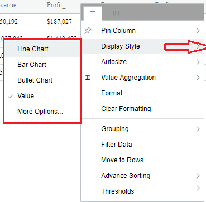Screen dimensions: 206x202
Task: Click the sigma icon beside Value Aggregation
Action: click(88, 78)
